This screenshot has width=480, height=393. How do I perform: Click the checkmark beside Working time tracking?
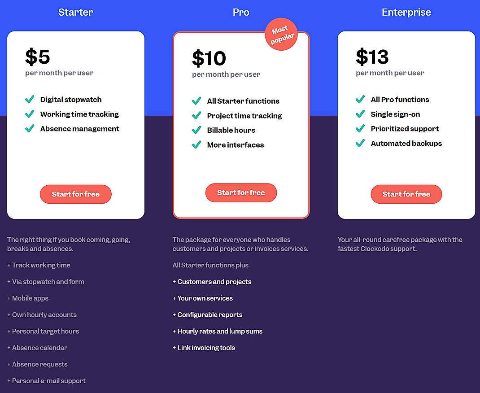click(30, 114)
